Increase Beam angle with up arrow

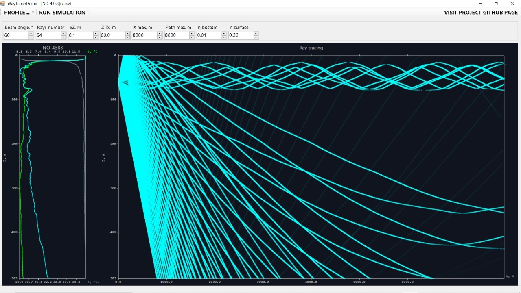point(31,34)
